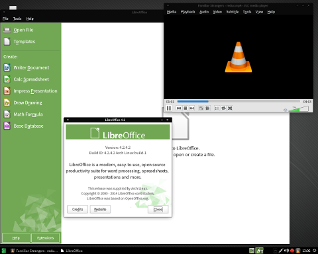The height and width of the screenshot is (254, 318).
Task: Open the LibreOffice Tools menu
Action: tap(17, 19)
